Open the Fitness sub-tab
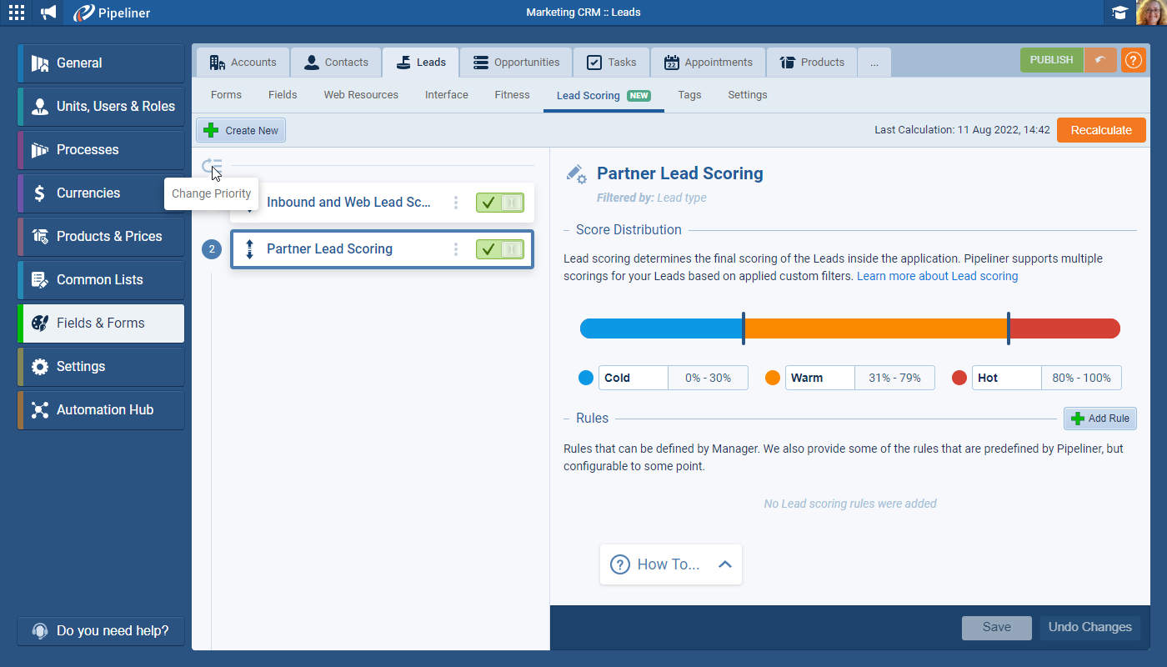The height and width of the screenshot is (667, 1167). [x=512, y=95]
